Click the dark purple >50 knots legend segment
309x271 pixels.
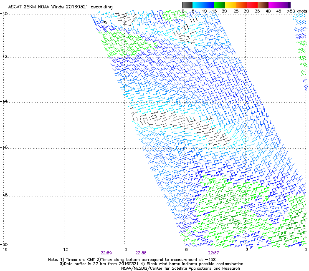point(289,5)
